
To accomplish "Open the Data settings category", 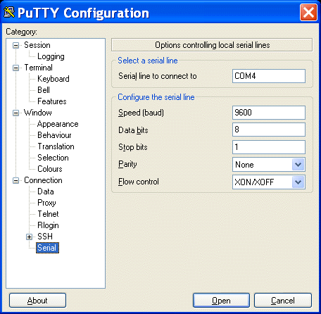I will pyautogui.click(x=46, y=191).
